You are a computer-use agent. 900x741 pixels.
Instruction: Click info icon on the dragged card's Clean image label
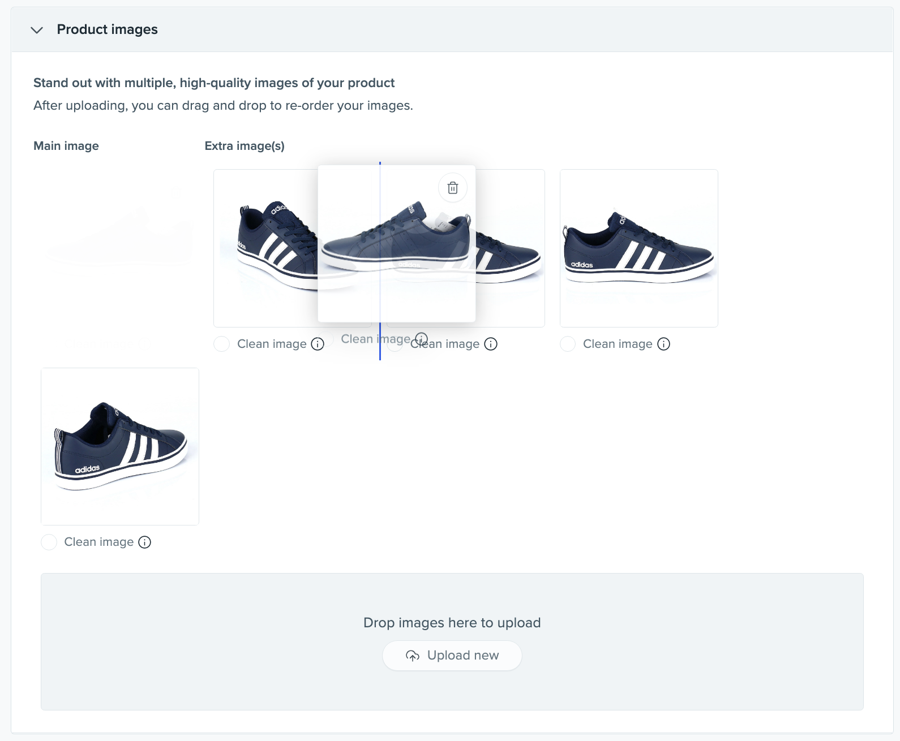(422, 338)
